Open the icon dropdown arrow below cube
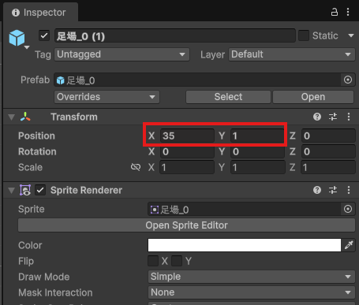Image resolution: width=359 pixels, height=305 pixels. pos(27,47)
